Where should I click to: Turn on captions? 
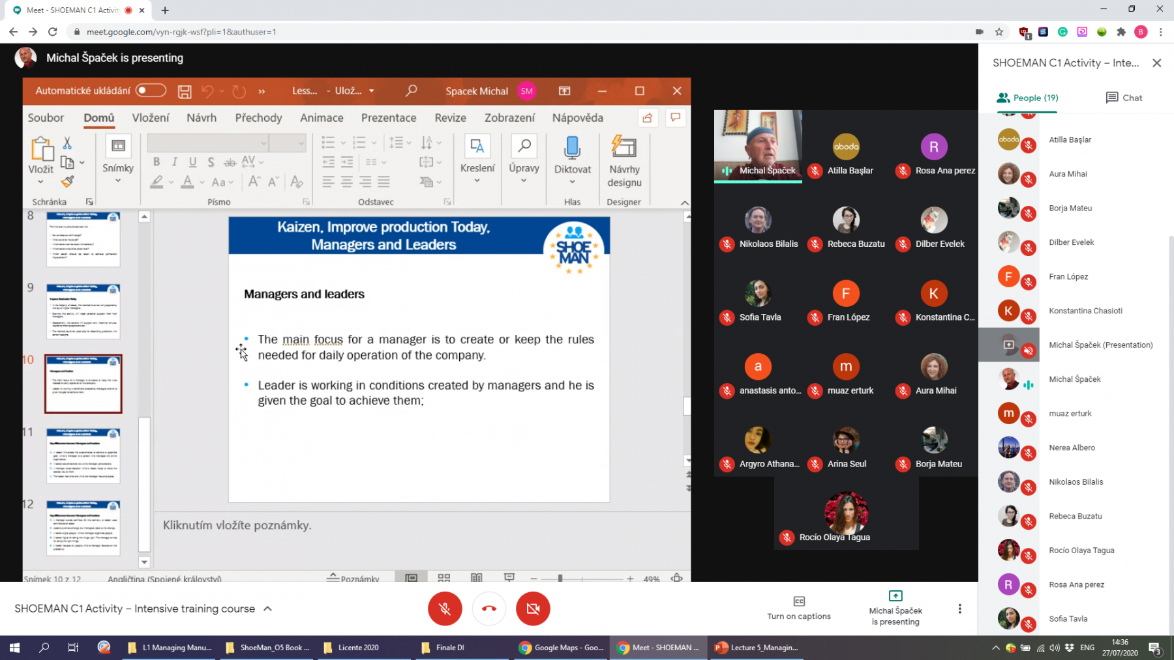pos(799,608)
